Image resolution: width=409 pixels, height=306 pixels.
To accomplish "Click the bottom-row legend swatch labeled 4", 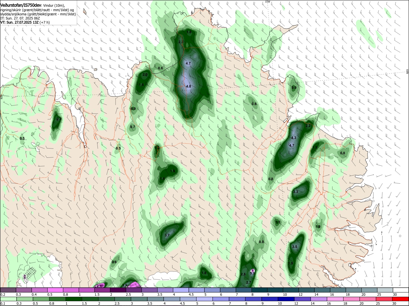I will coord(172,299).
